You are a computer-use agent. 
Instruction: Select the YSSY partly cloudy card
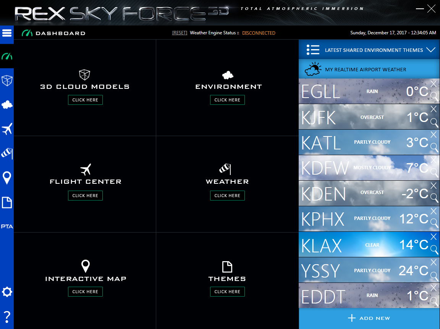pos(369,270)
